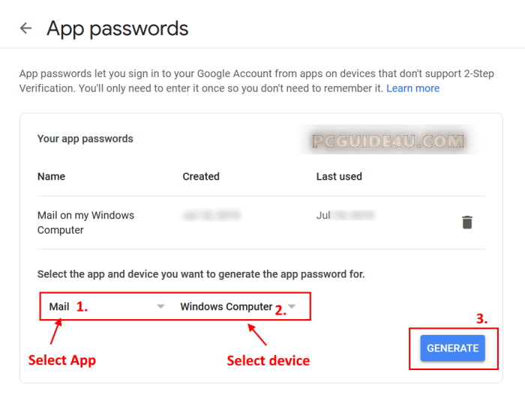Click the App passwords page heading

click(117, 28)
